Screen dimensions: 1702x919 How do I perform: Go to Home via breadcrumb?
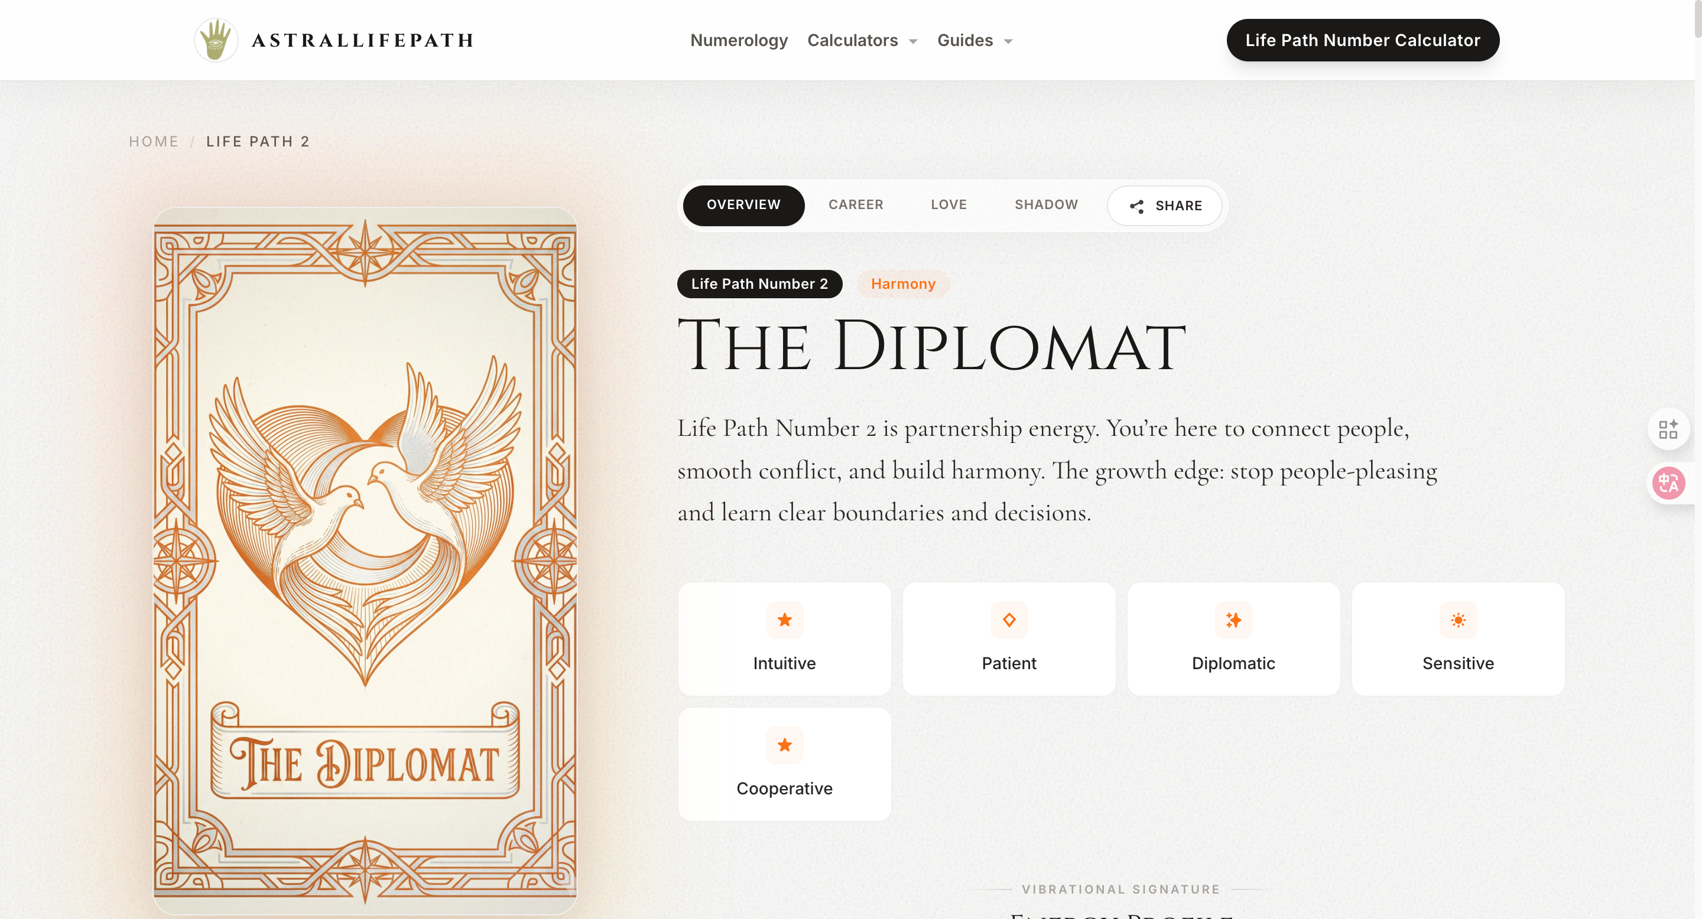(x=153, y=141)
